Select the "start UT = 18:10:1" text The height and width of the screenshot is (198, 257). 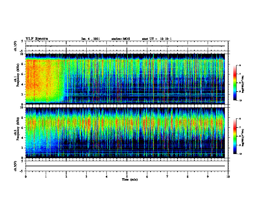click(157, 39)
